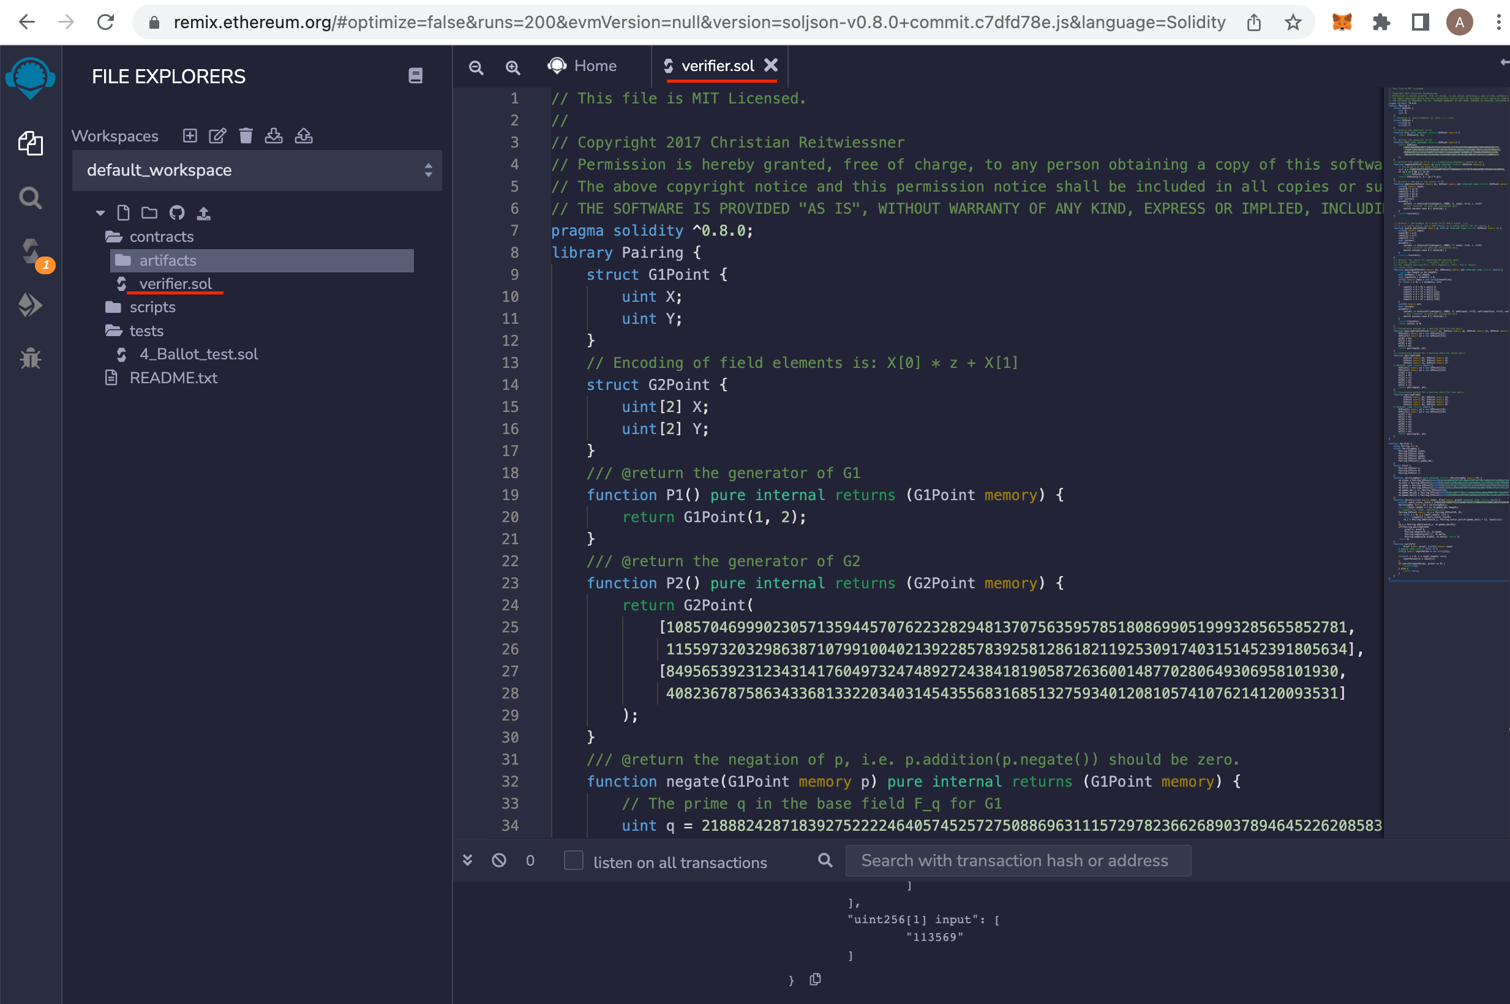This screenshot has width=1510, height=1004.
Task: Open 4_Ballot_test.sol file
Action: tap(198, 354)
